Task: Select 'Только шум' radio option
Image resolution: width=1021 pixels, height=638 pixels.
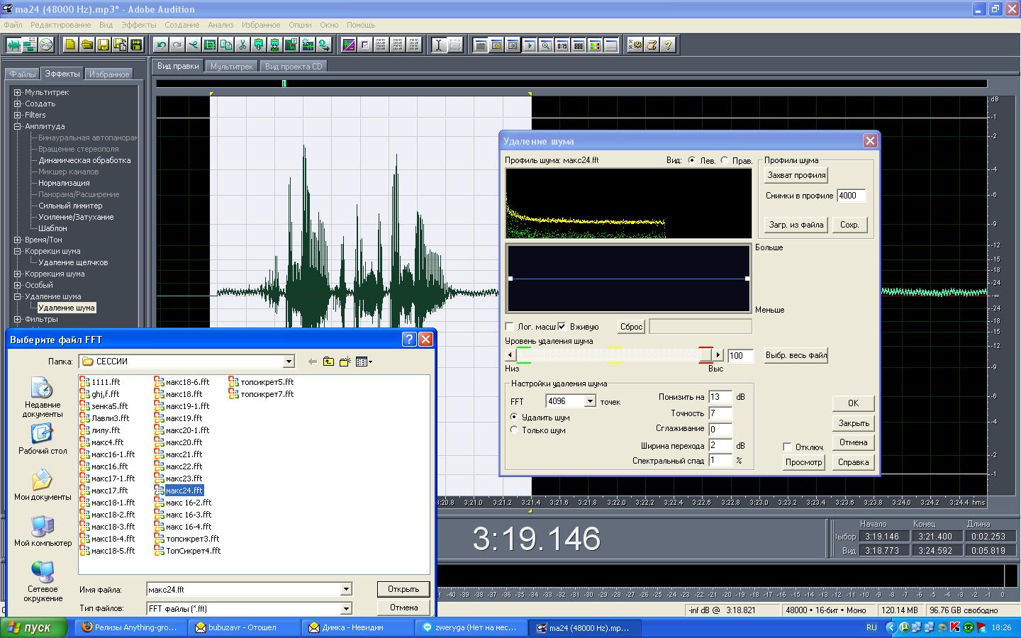Action: click(x=514, y=430)
